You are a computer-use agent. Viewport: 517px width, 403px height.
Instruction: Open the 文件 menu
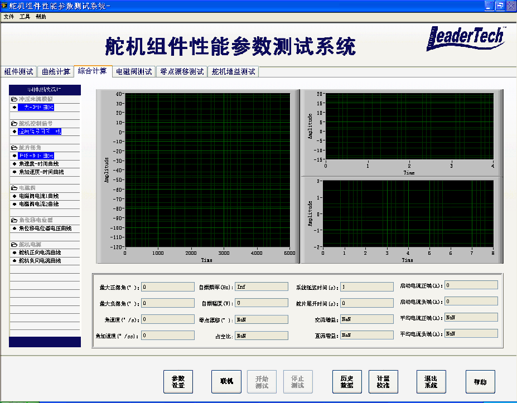pyautogui.click(x=9, y=17)
